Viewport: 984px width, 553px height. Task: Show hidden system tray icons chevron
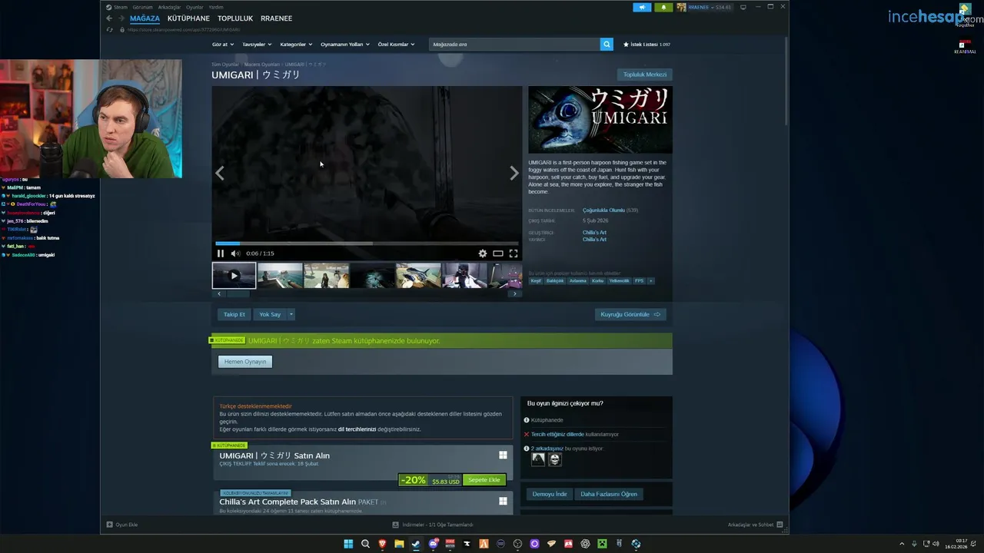point(902,544)
